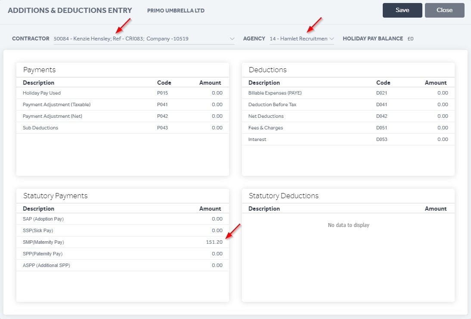Viewport: 471px width, 319px height.
Task: Save the additions and deductions entry
Action: (402, 10)
